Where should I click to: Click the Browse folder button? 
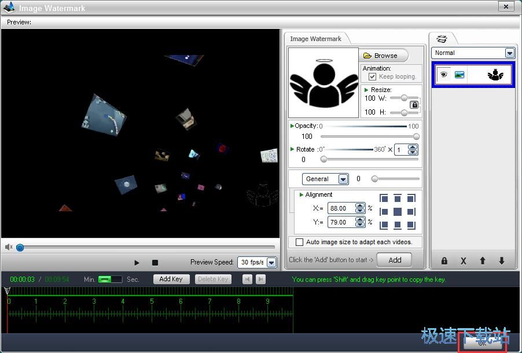[x=384, y=56]
